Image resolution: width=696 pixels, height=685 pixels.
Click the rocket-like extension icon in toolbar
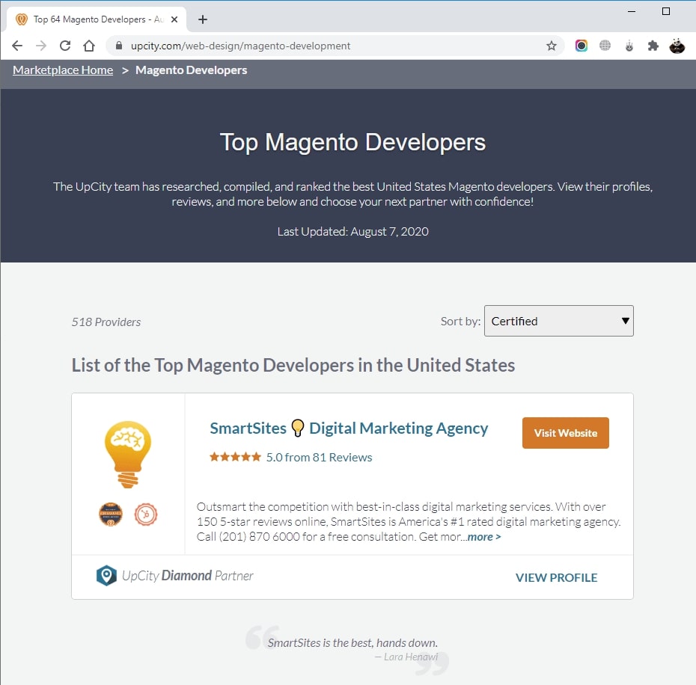point(629,46)
